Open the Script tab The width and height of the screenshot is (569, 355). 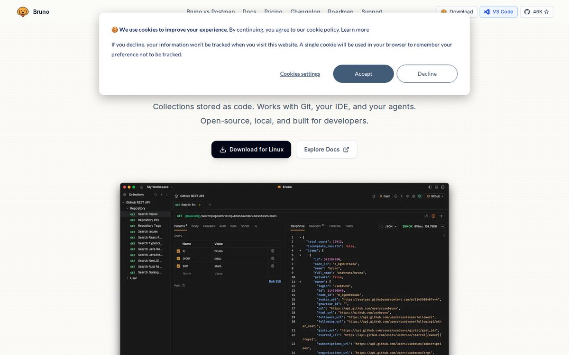245,226
